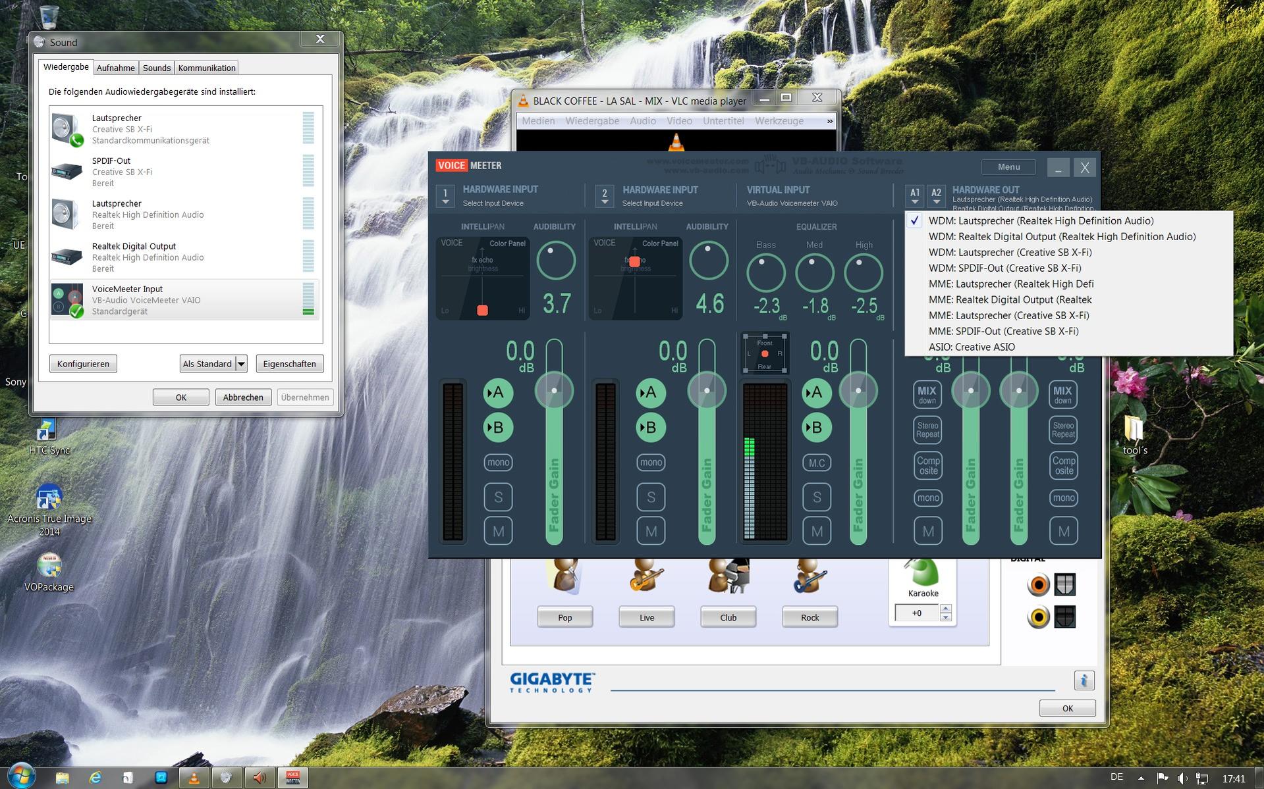Mute the Virtual Input strip with M
1264x789 pixels.
(817, 531)
